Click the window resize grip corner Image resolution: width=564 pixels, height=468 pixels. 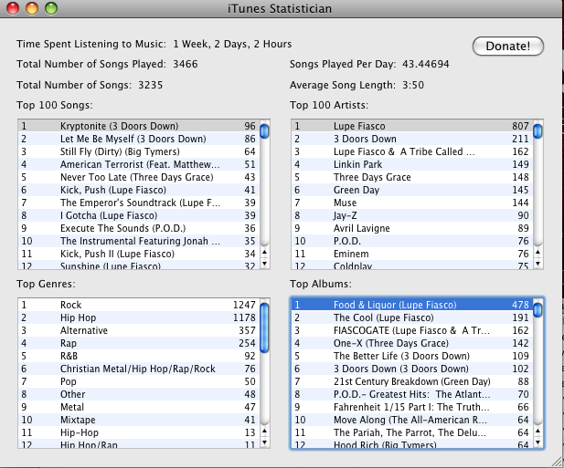click(557, 462)
